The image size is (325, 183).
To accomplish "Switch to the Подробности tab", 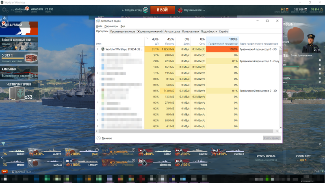I will pyautogui.click(x=209, y=32).
